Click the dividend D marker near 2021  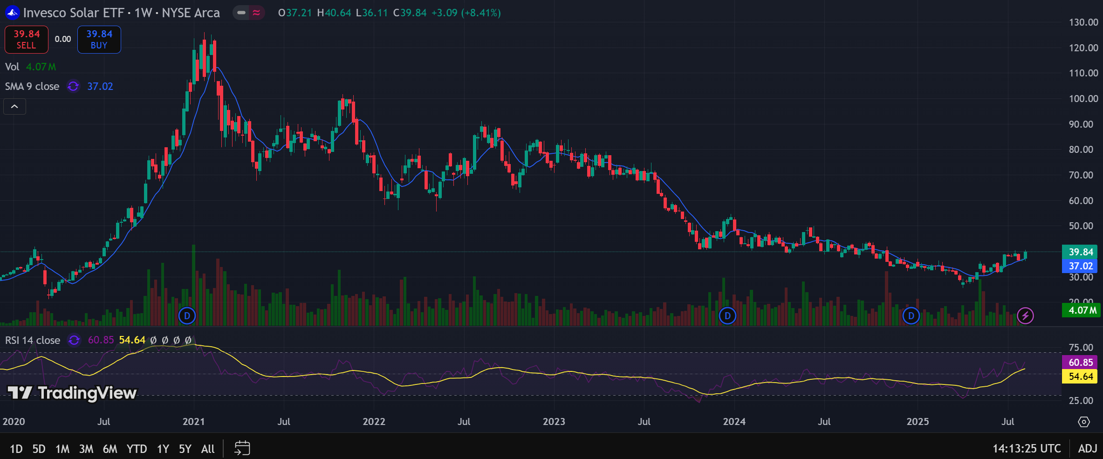[x=187, y=316]
